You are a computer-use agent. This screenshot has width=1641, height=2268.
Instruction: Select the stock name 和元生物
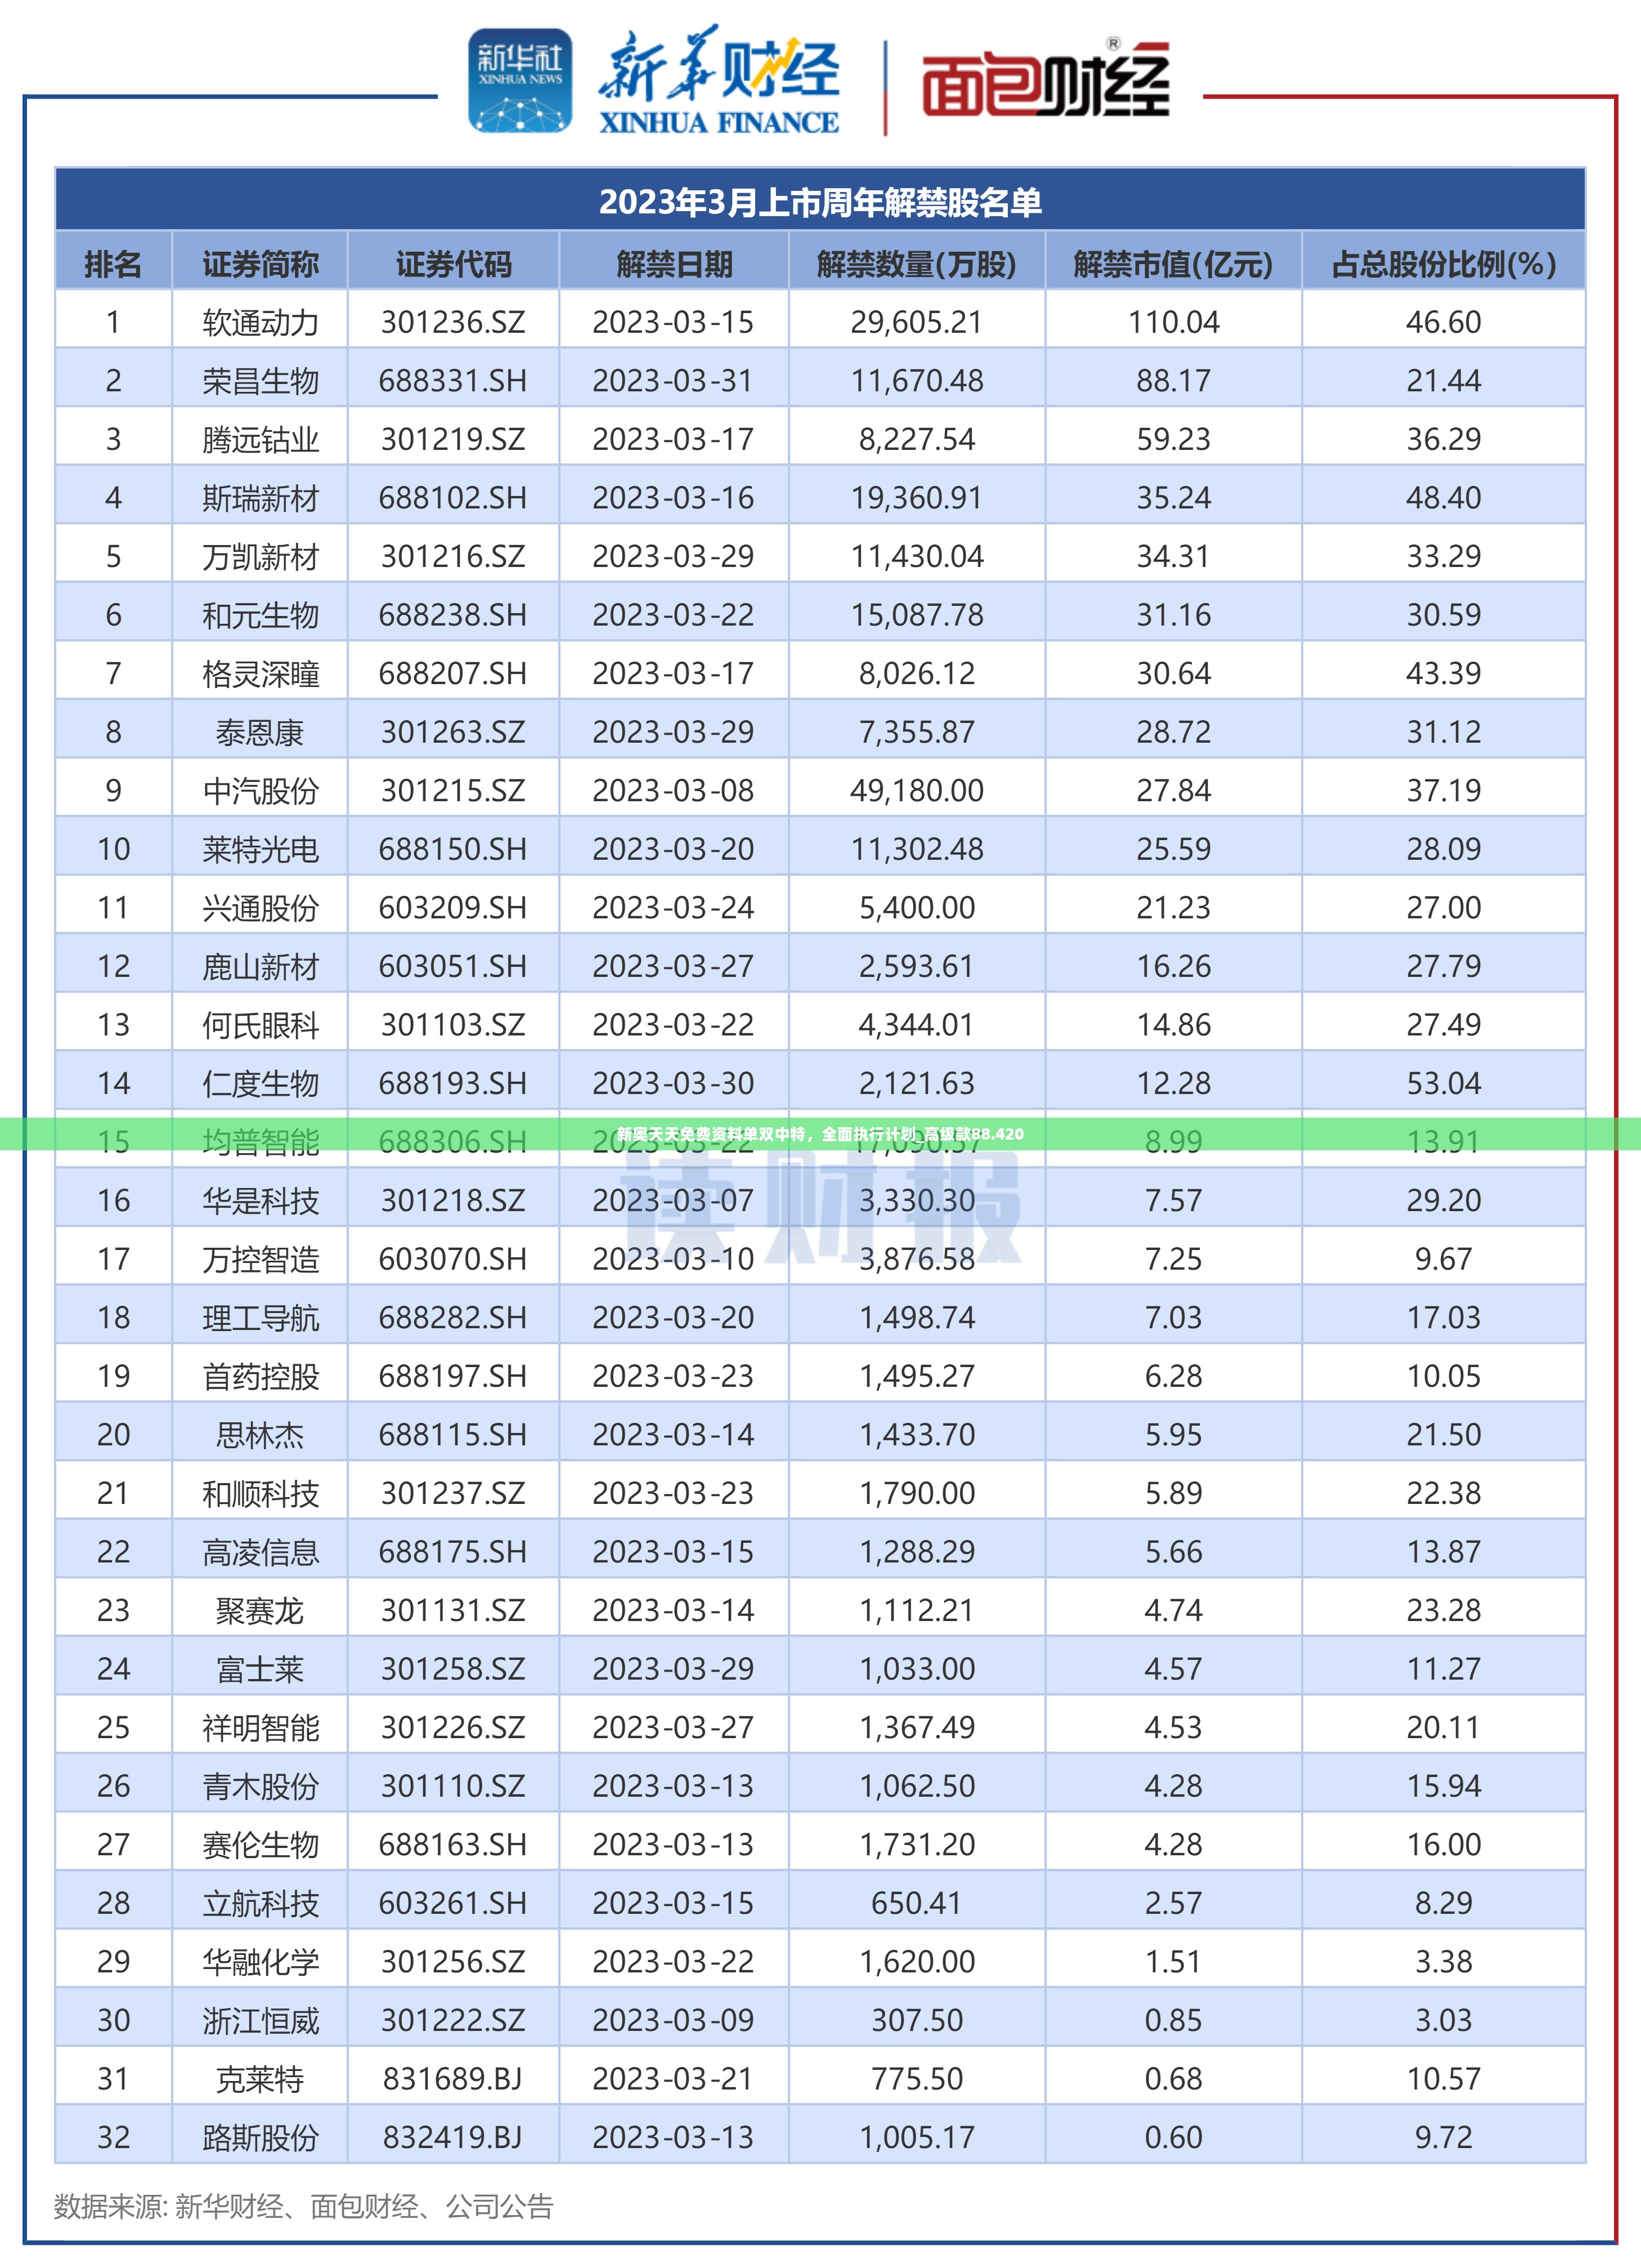click(x=260, y=615)
